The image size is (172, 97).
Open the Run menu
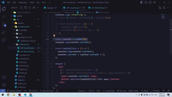[44, 2]
